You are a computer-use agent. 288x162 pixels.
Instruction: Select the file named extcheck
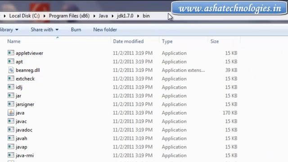(x=25, y=79)
